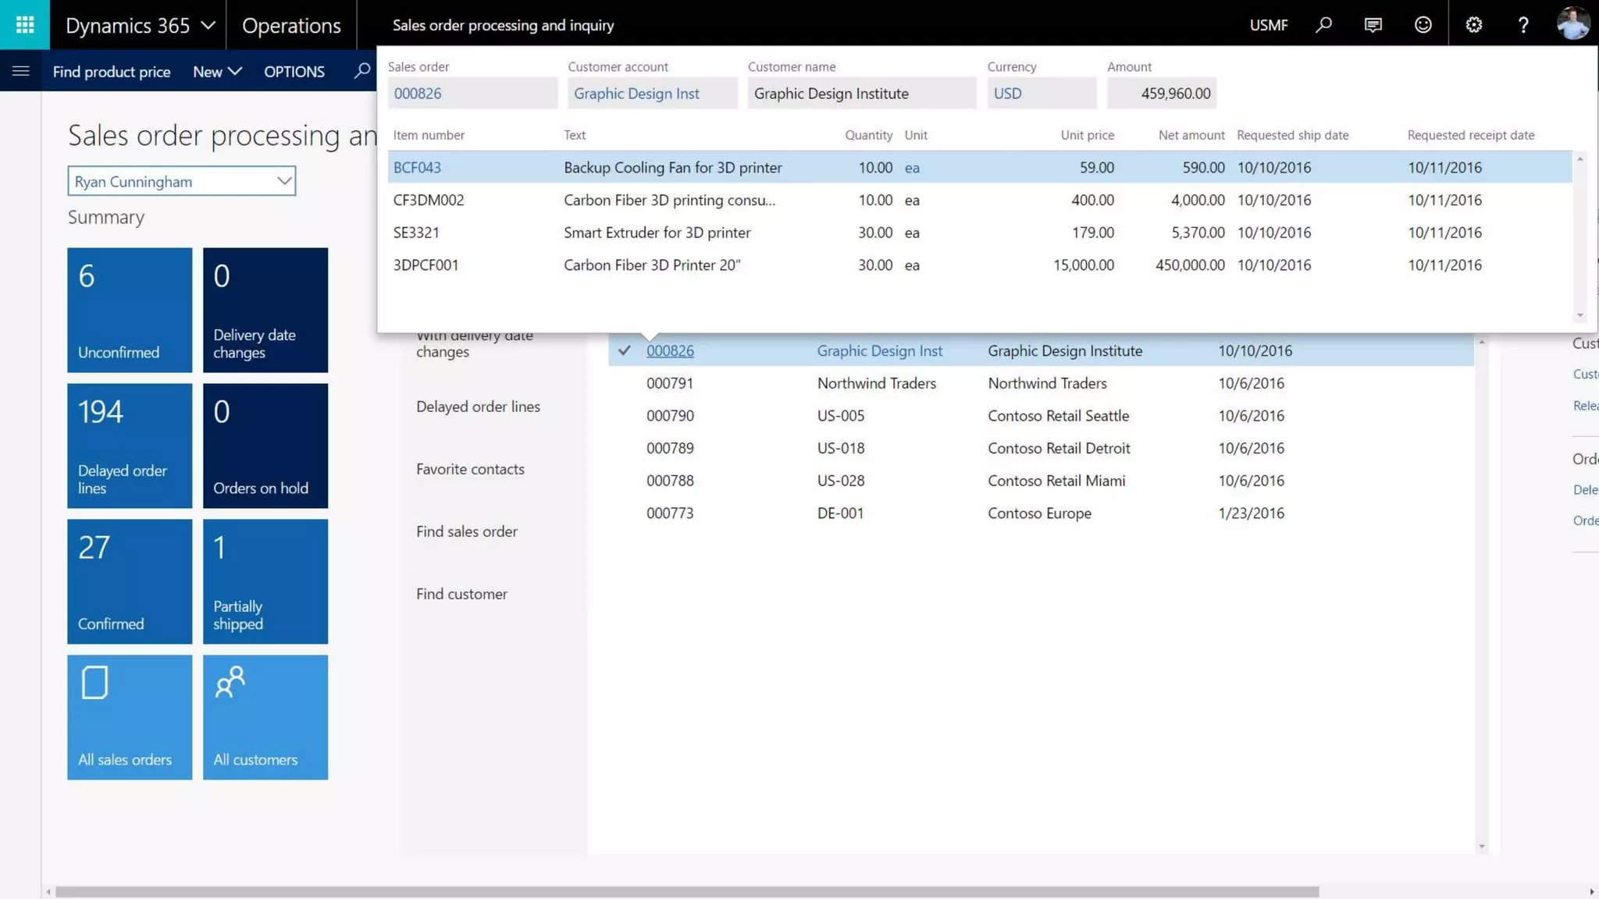Click action pane search magnifier icon
The image size is (1599, 899).
[361, 71]
